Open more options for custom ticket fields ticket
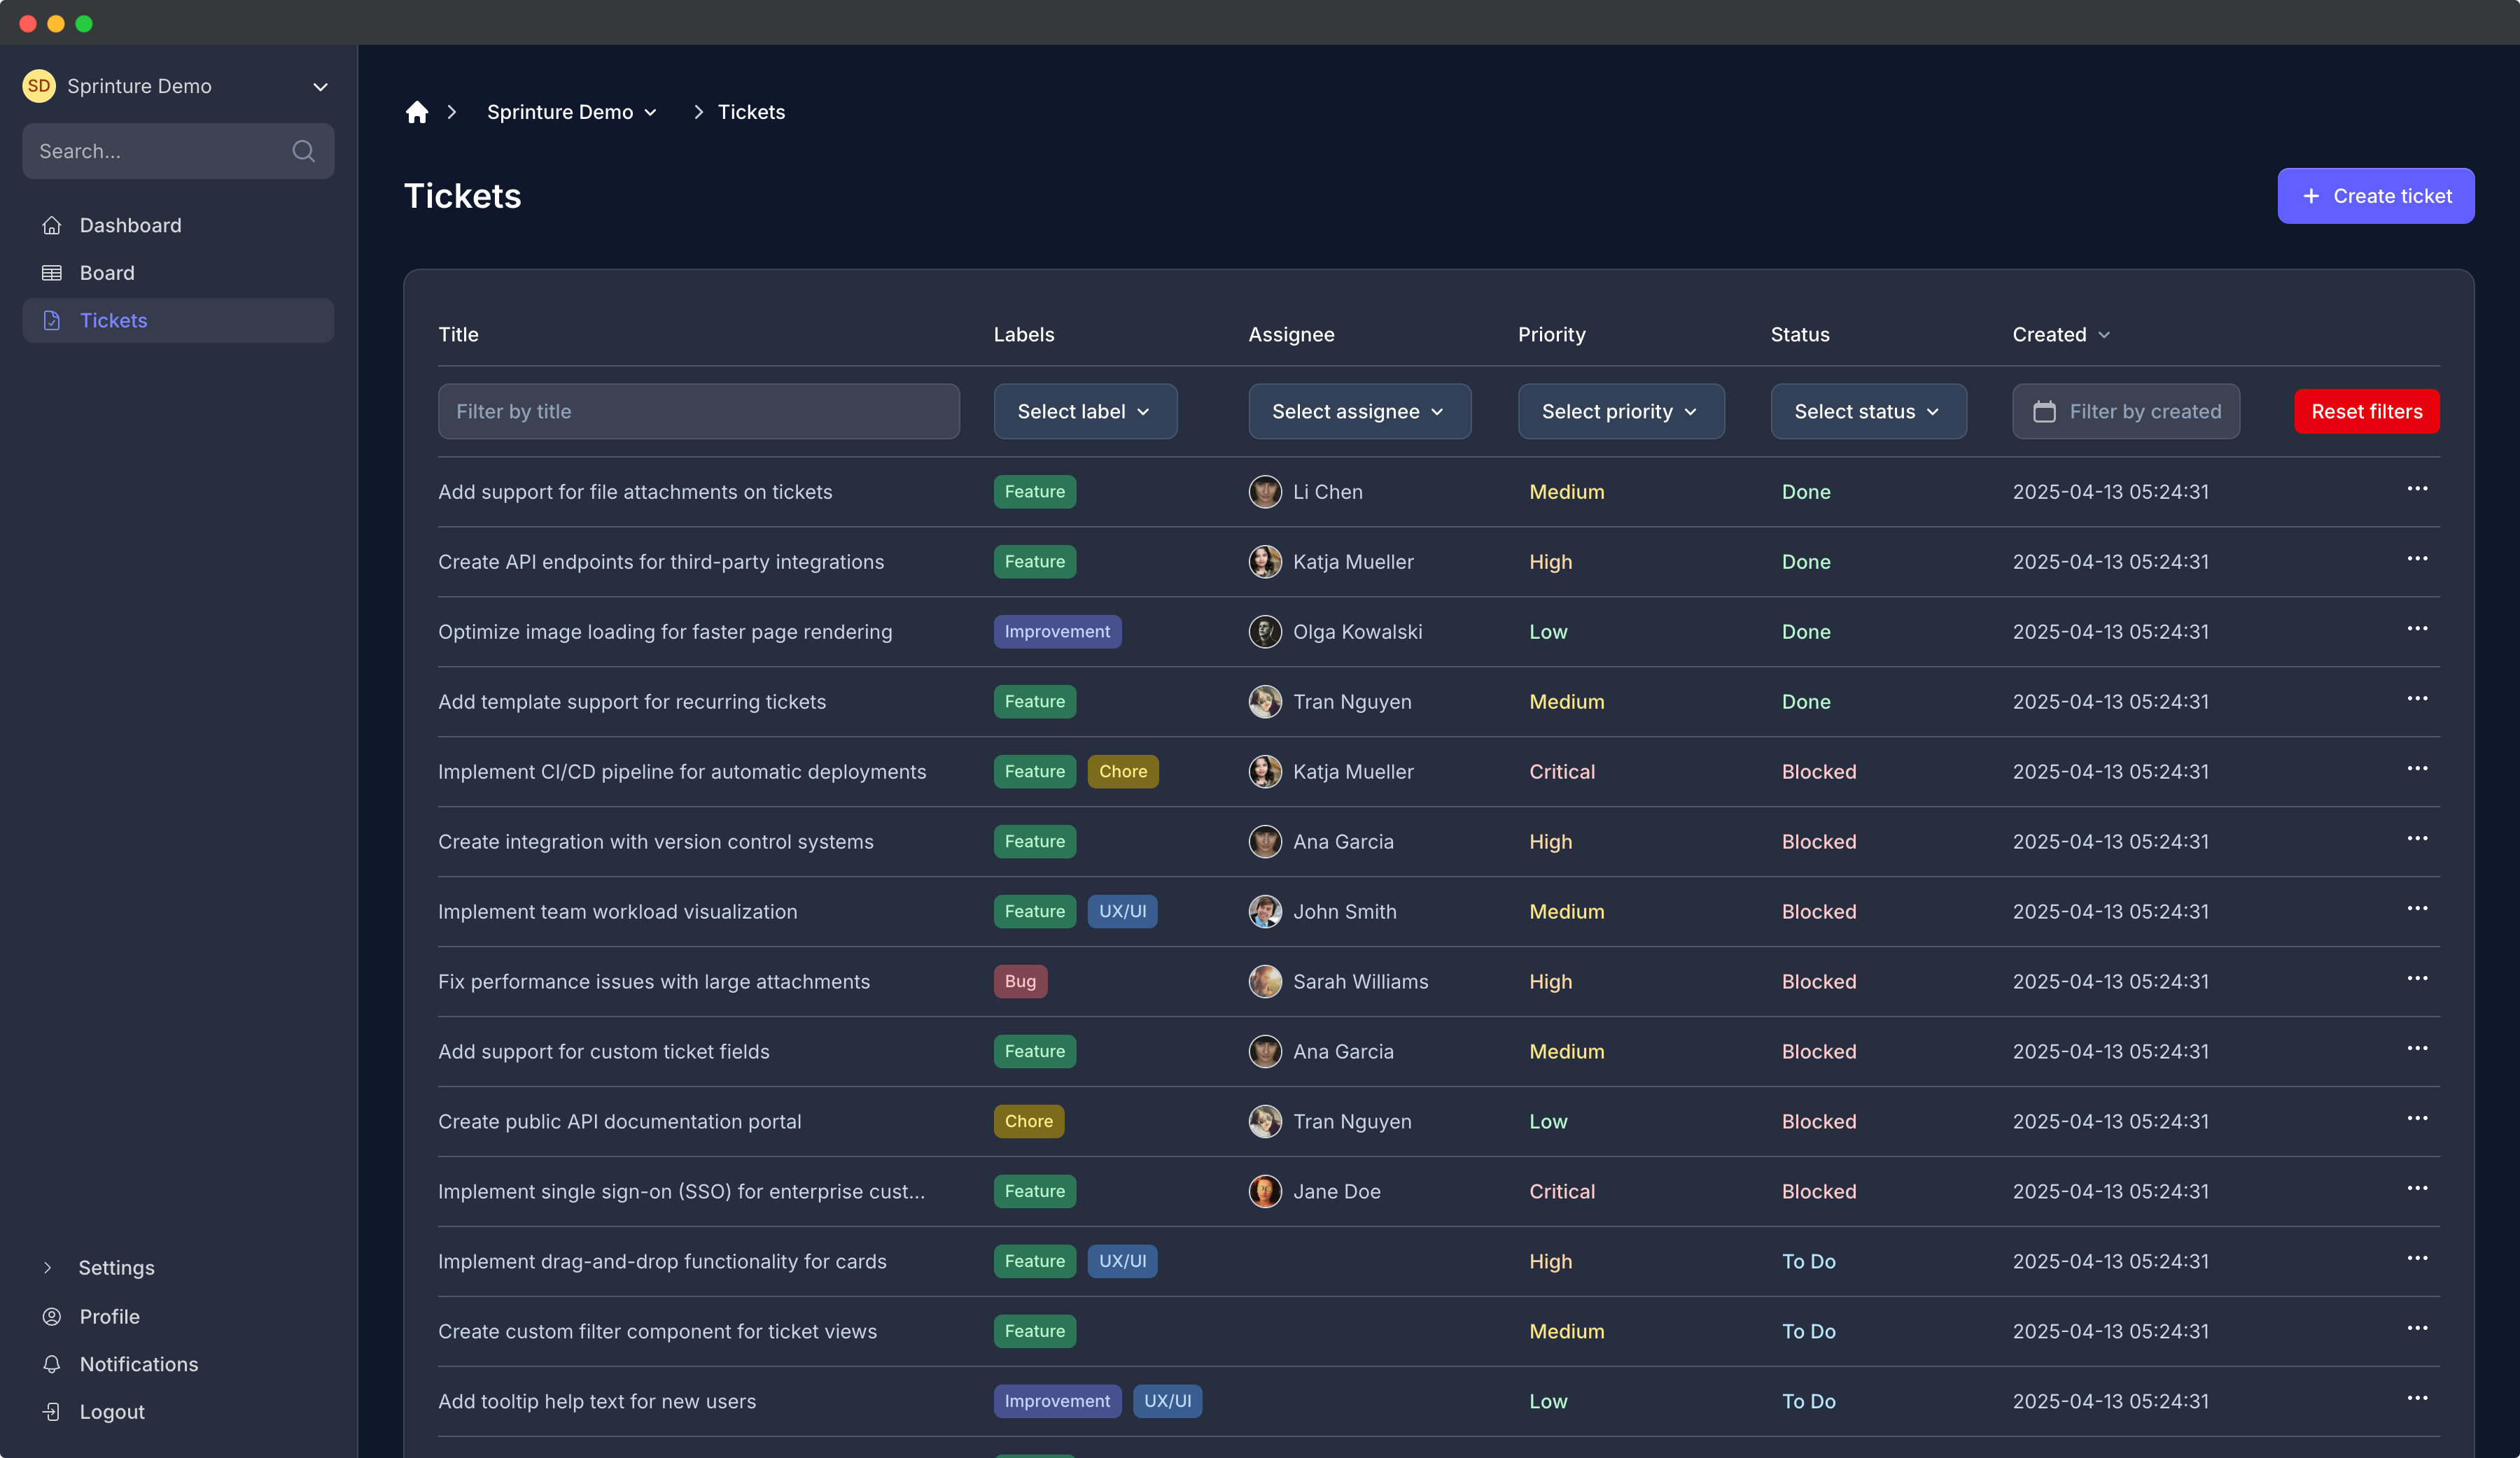2520x1458 pixels. click(2417, 1048)
